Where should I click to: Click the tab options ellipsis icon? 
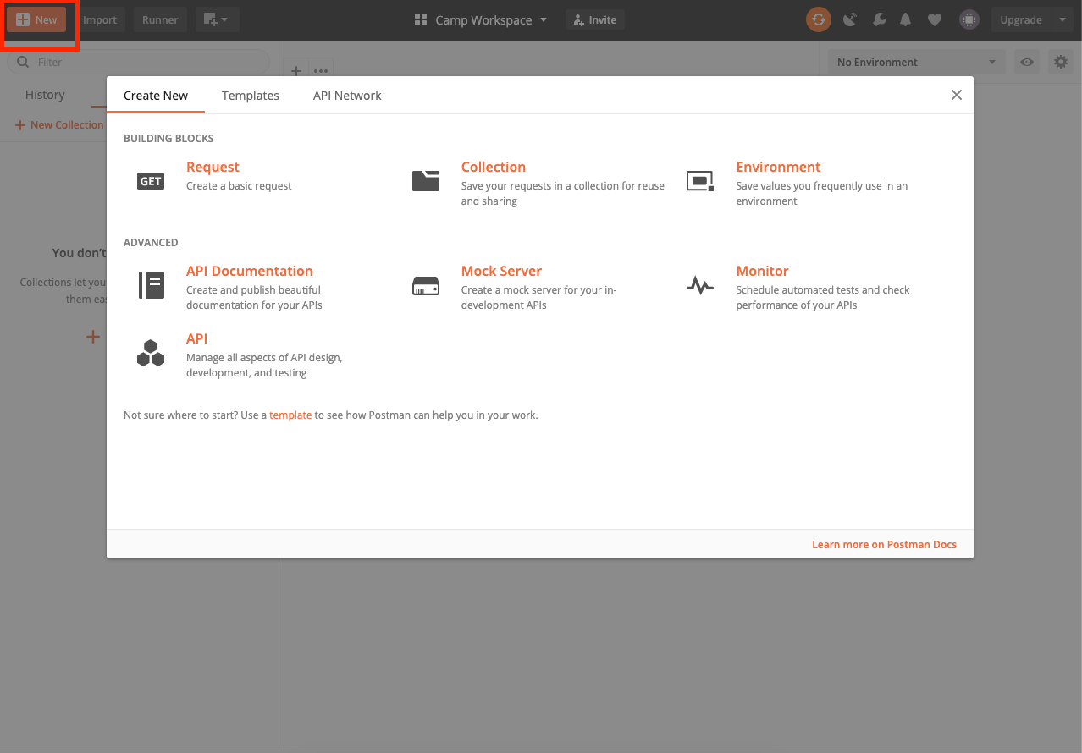(x=320, y=71)
